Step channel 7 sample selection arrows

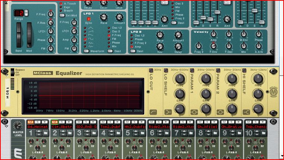point(184,133)
